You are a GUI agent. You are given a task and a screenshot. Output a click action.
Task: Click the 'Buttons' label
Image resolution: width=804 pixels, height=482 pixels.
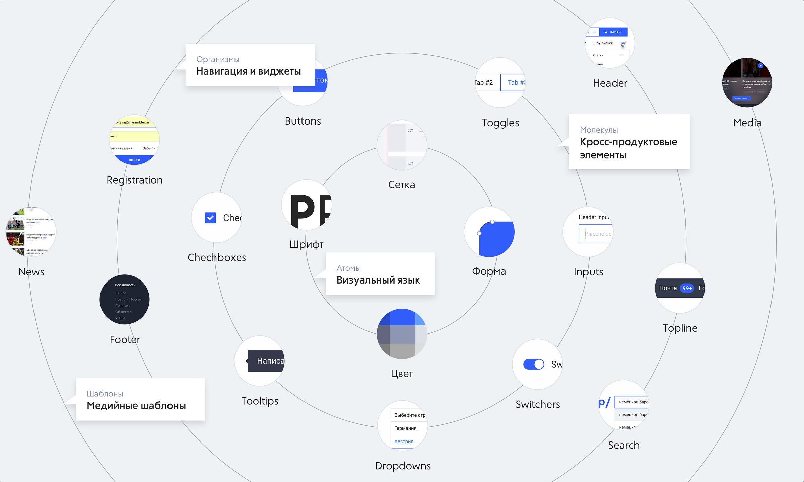coord(303,121)
